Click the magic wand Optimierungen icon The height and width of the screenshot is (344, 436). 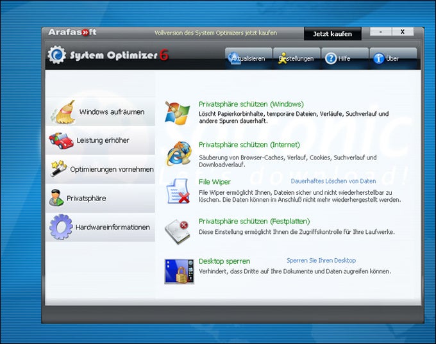point(58,168)
